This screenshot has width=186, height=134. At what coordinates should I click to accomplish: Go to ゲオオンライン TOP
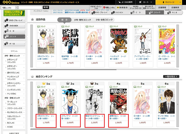point(96,7)
